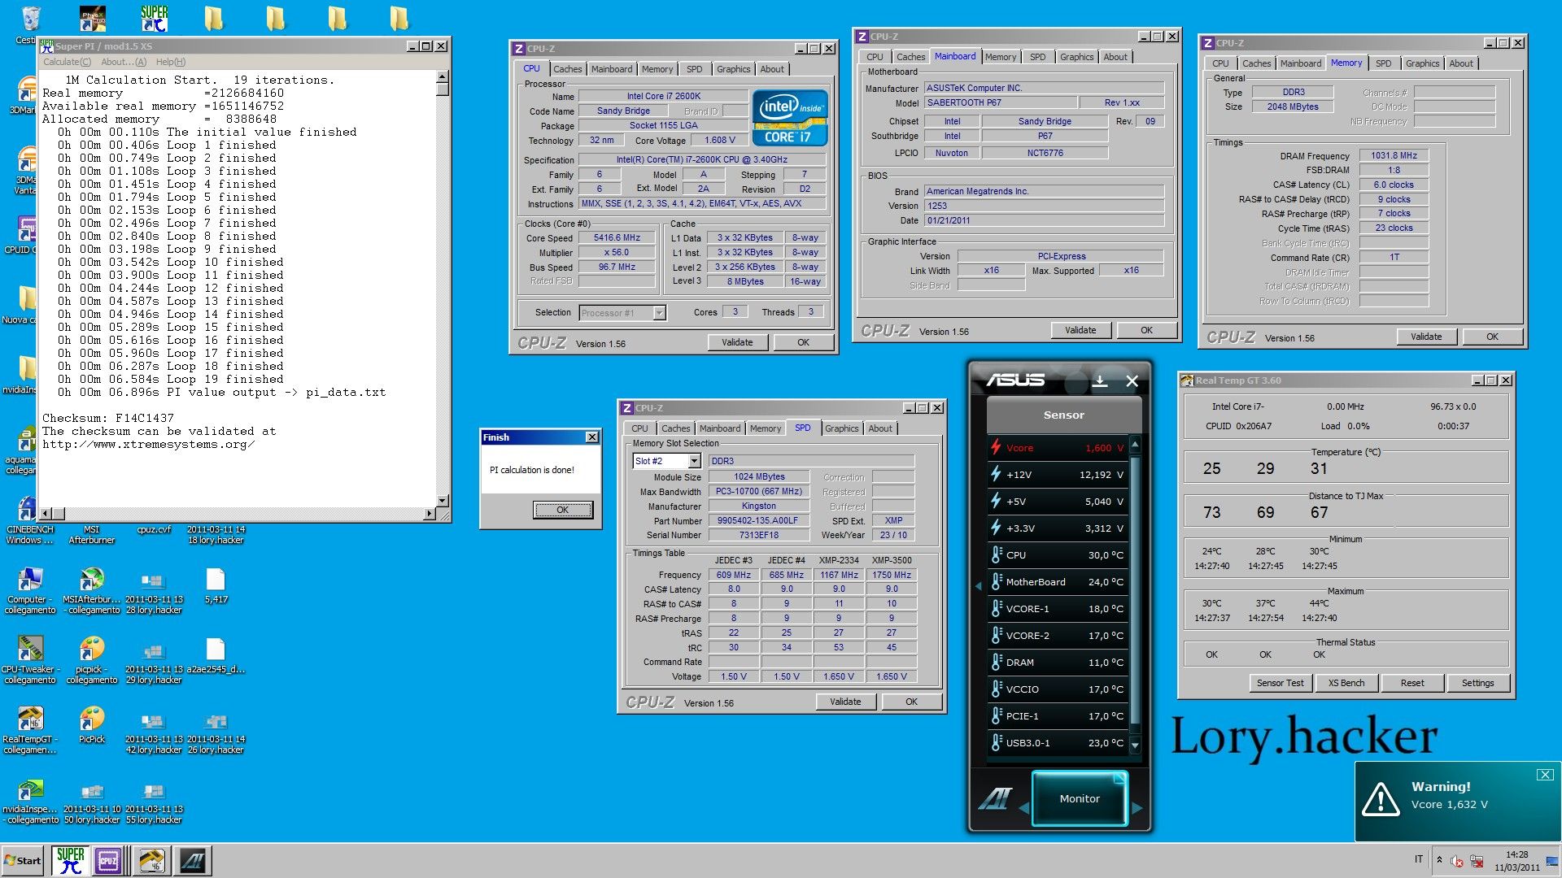1562x878 pixels.
Task: Click the CPU-Z taskbar button
Action: point(108,860)
